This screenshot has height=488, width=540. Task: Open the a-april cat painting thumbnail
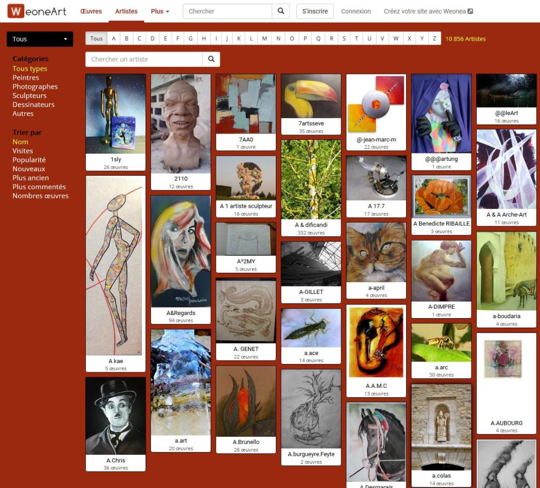376,252
